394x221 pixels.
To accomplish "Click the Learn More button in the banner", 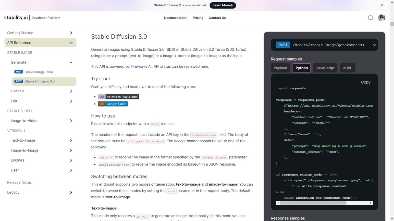I will 222,5.
